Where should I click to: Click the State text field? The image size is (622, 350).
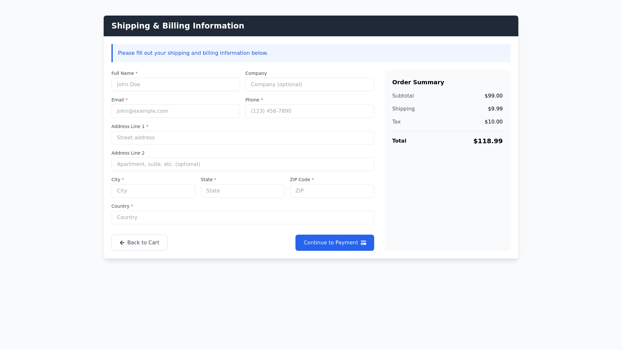click(242, 191)
